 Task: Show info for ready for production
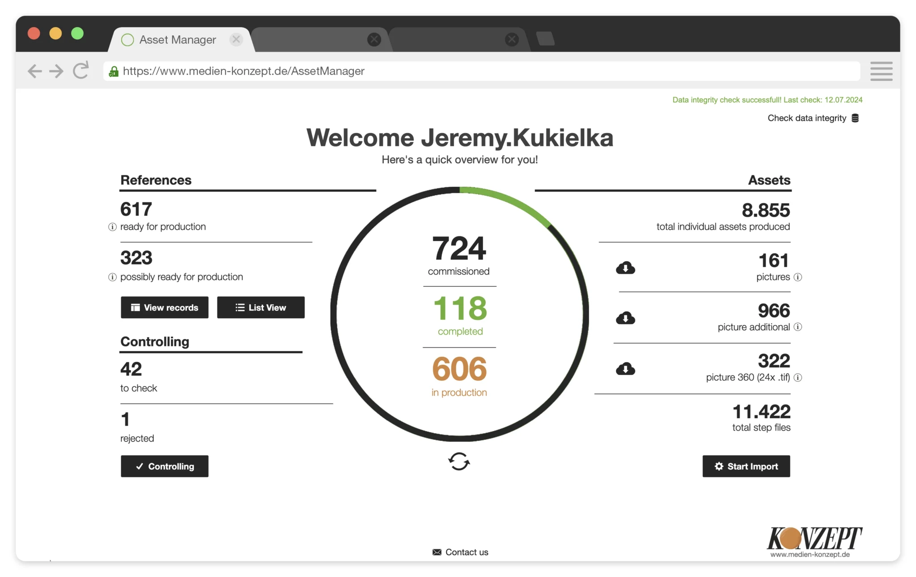coord(112,227)
